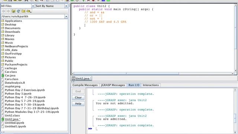Click 'You are not admitted.' output line
This screenshot has width=238, height=134.
click(115, 103)
